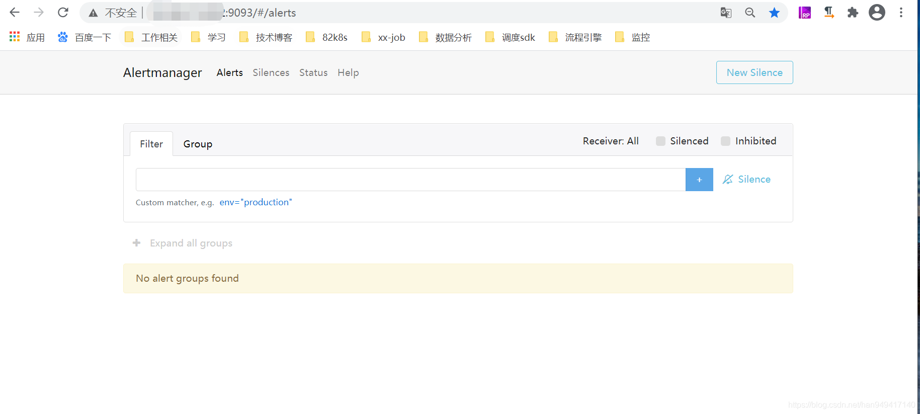920x414 pixels.
Task: Click the paragraph-mark extension icon
Action: 829,13
